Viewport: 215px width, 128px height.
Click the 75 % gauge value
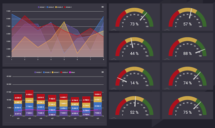click(x=187, y=112)
